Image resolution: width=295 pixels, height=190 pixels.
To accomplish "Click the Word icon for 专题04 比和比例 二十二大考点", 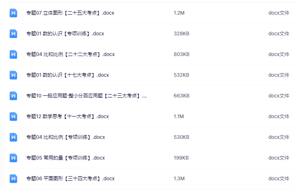I will click(x=13, y=54).
